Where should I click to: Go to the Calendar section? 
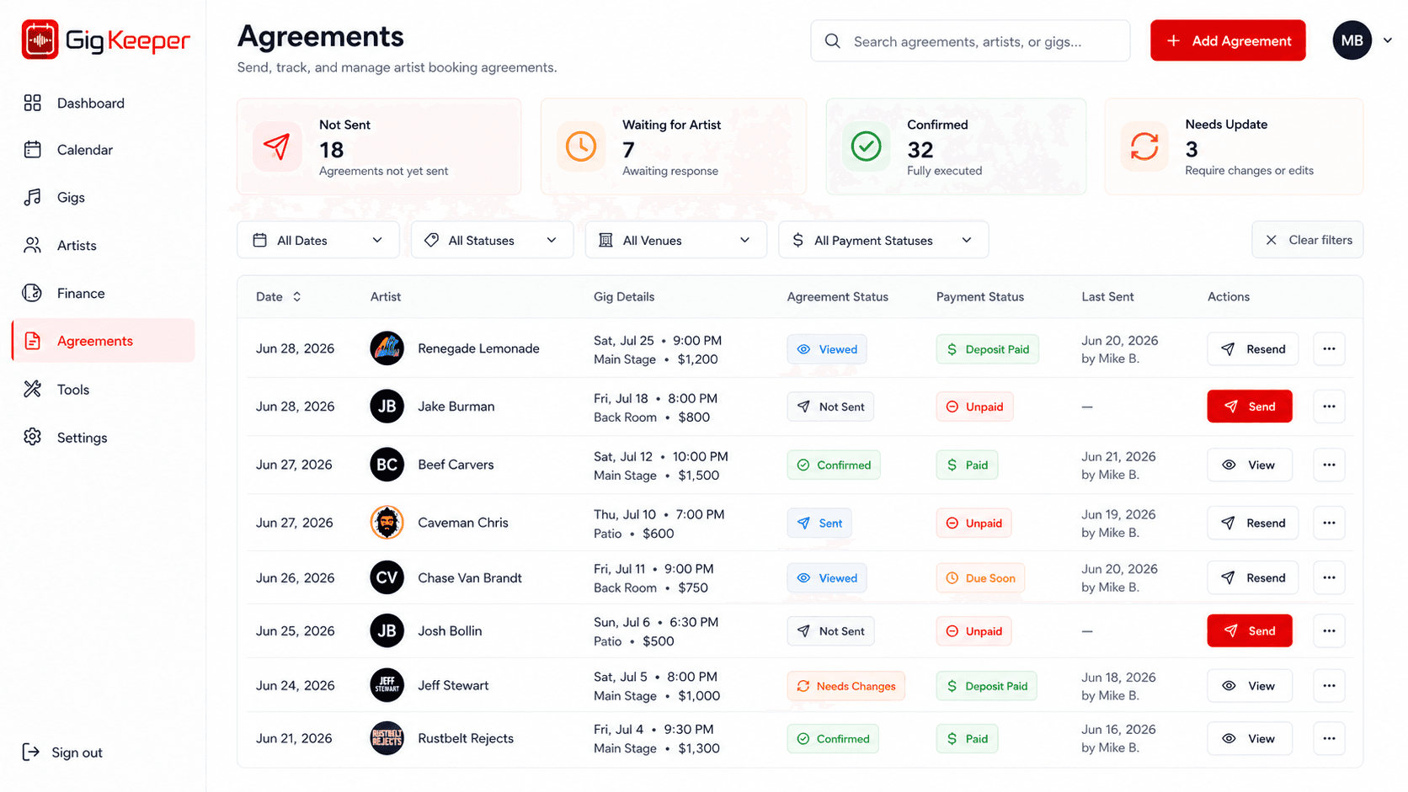(x=84, y=150)
